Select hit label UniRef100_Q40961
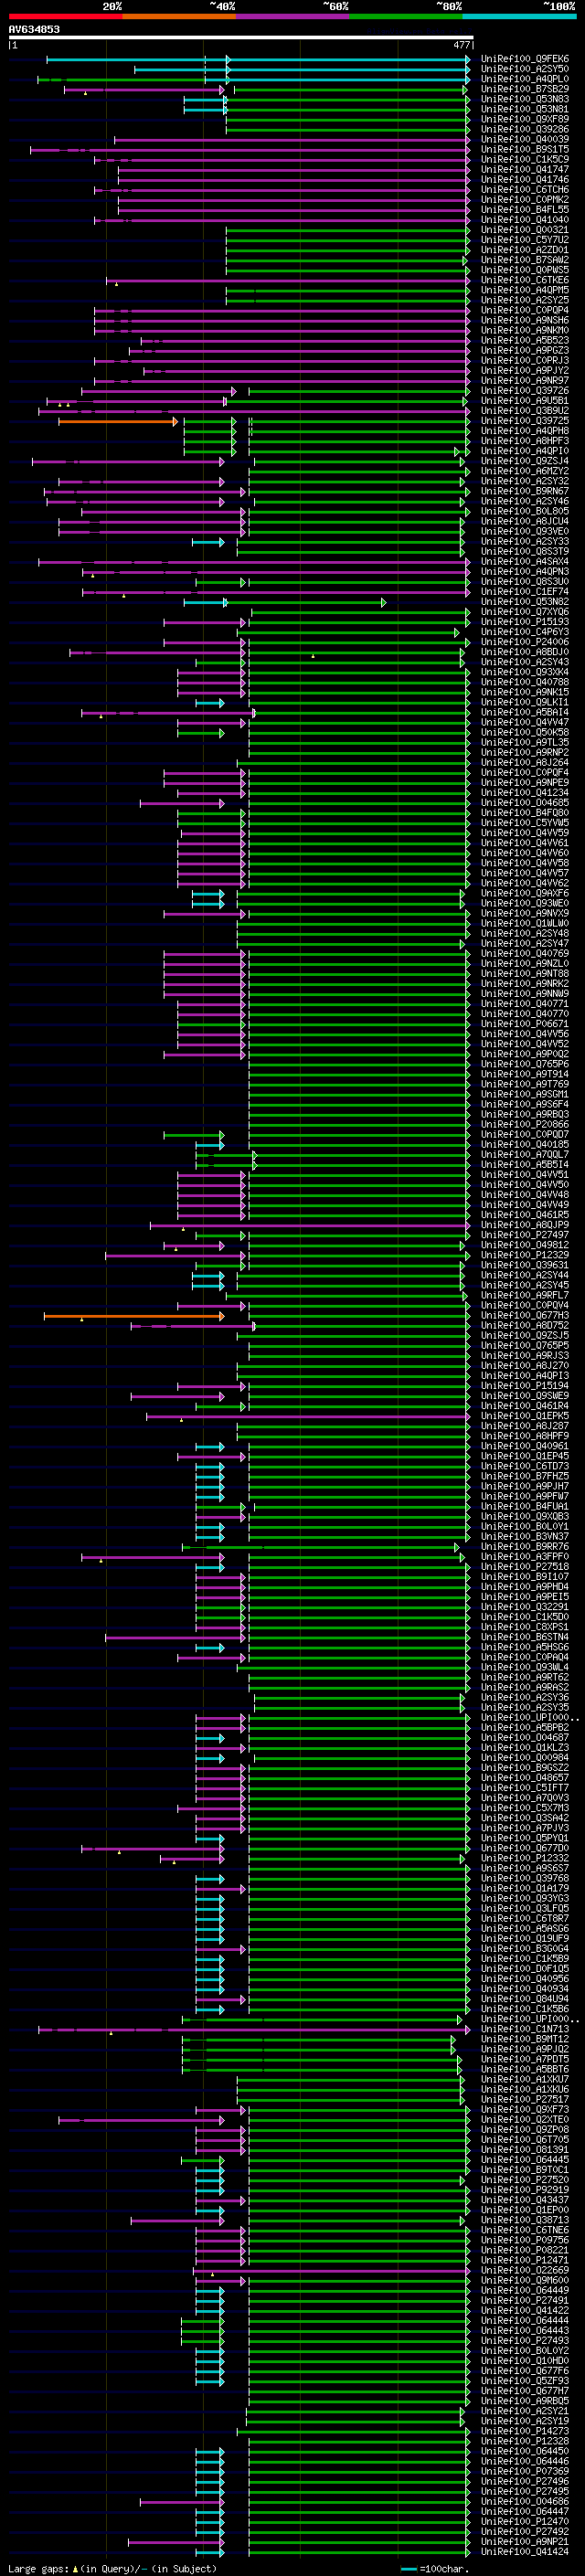585x2576 pixels. 525,1446
